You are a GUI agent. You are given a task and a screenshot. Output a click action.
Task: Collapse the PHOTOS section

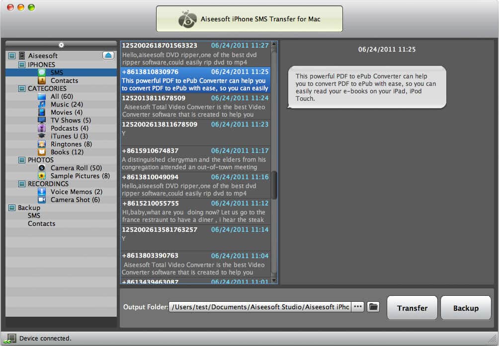point(22,160)
